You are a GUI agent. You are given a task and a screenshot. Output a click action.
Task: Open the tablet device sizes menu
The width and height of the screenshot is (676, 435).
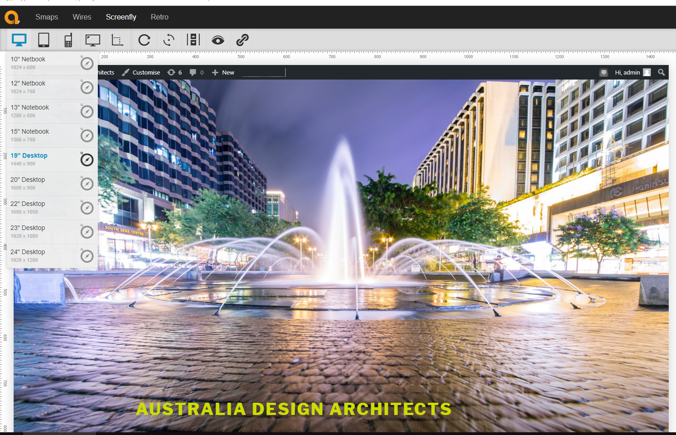pos(44,40)
